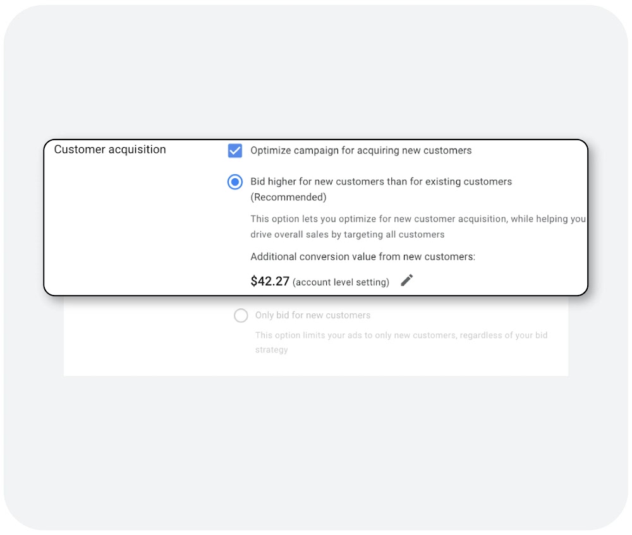Select the Only bid for new customers radio circle

point(241,315)
